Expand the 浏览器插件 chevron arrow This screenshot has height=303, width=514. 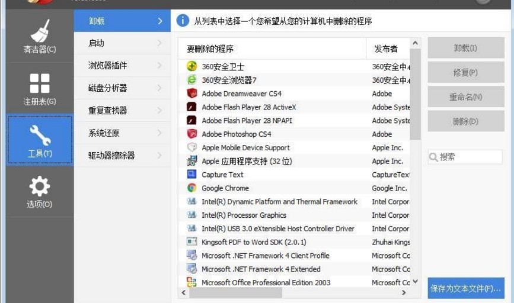[160, 66]
